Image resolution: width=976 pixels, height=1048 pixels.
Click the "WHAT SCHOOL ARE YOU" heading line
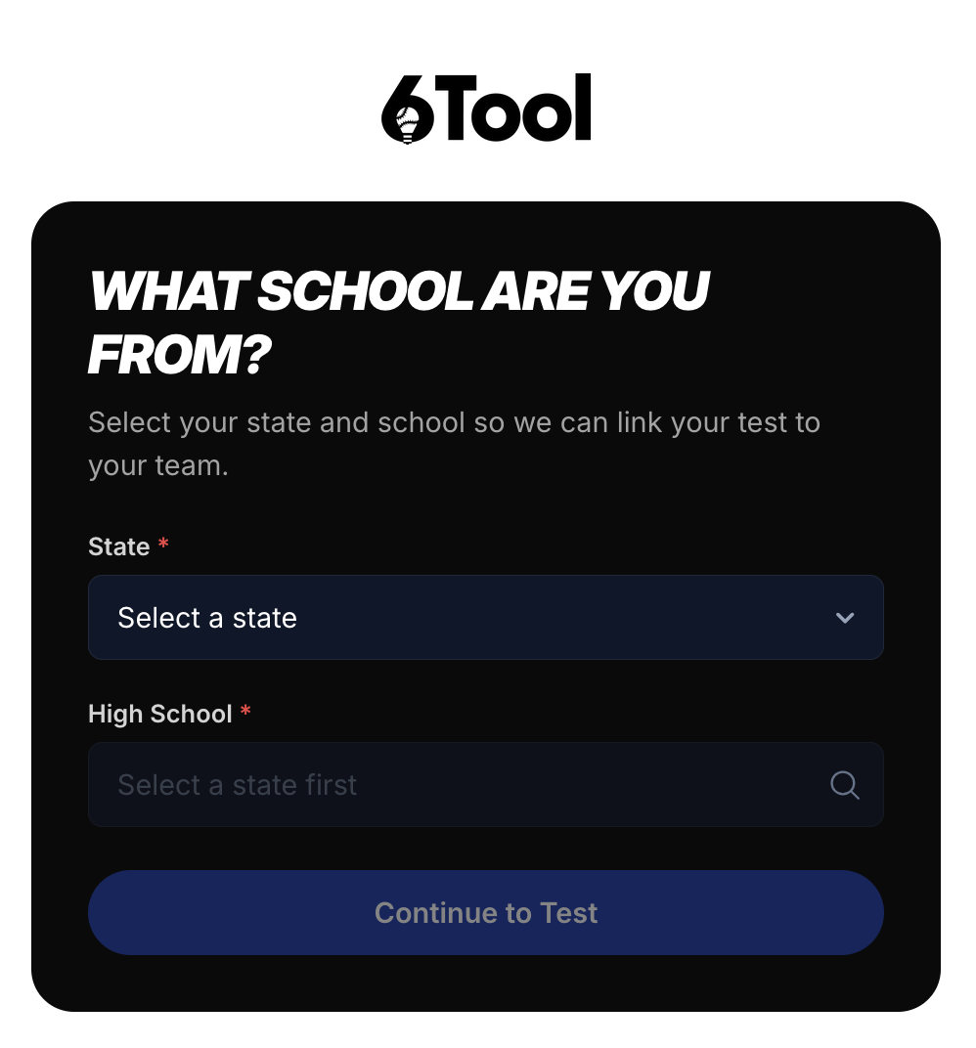coord(399,290)
